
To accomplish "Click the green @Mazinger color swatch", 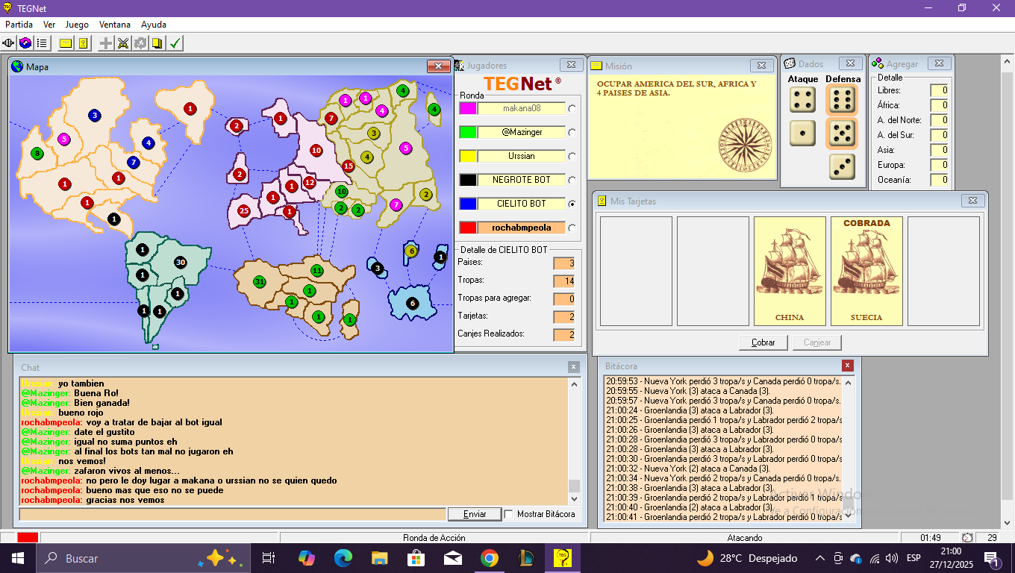I will pyautogui.click(x=468, y=132).
